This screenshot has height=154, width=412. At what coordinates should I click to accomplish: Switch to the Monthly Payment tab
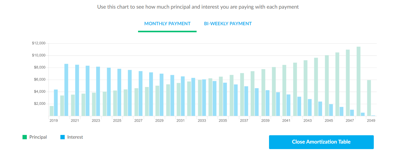click(167, 24)
